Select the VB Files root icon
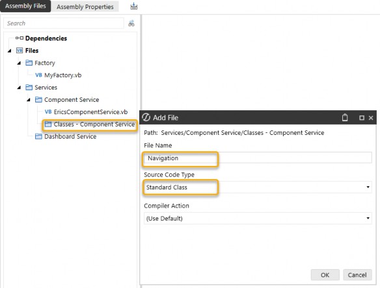Image resolution: width=380 pixels, height=288 pixels. coord(20,51)
